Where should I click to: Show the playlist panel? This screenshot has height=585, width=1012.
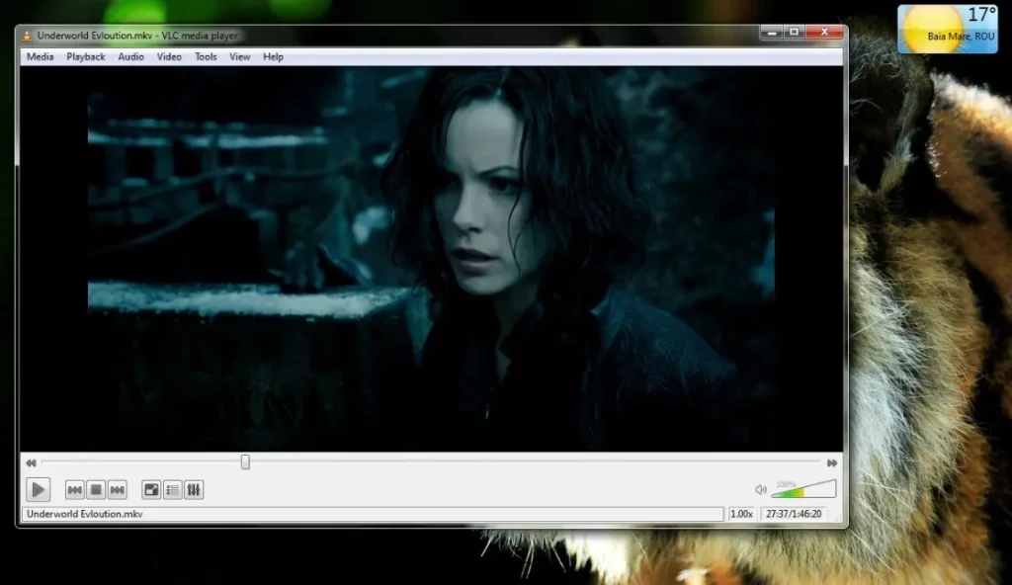click(172, 490)
